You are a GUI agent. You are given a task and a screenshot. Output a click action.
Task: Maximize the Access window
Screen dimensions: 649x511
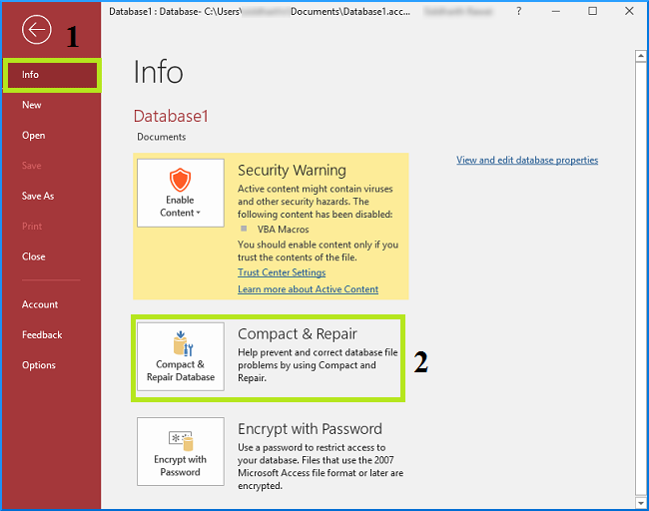593,11
